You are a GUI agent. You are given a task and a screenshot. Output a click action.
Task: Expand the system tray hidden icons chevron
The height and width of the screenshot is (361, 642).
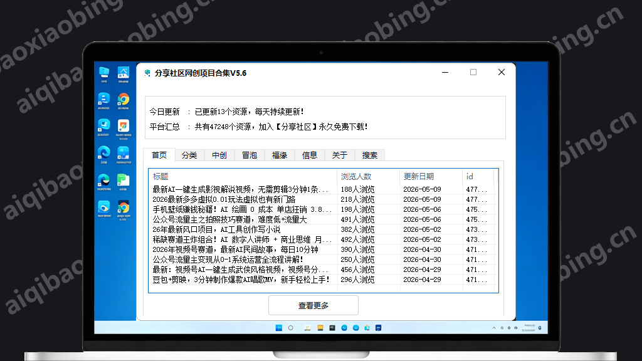(494, 328)
